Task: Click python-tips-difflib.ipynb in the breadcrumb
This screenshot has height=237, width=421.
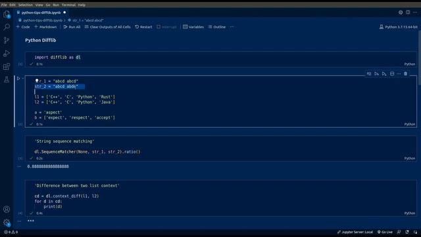Action: 40,20
